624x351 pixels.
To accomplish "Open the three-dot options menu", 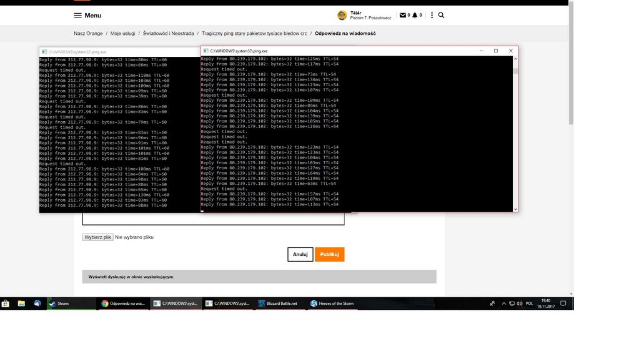I will (432, 15).
